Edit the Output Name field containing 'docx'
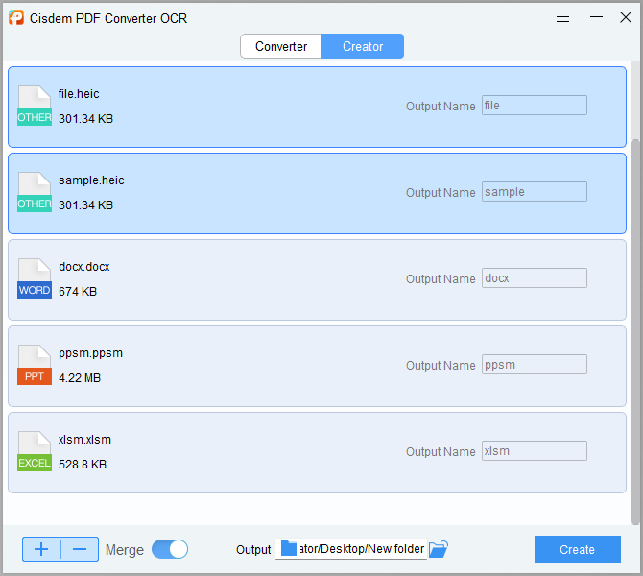Viewport: 643px width, 576px height. tap(535, 278)
